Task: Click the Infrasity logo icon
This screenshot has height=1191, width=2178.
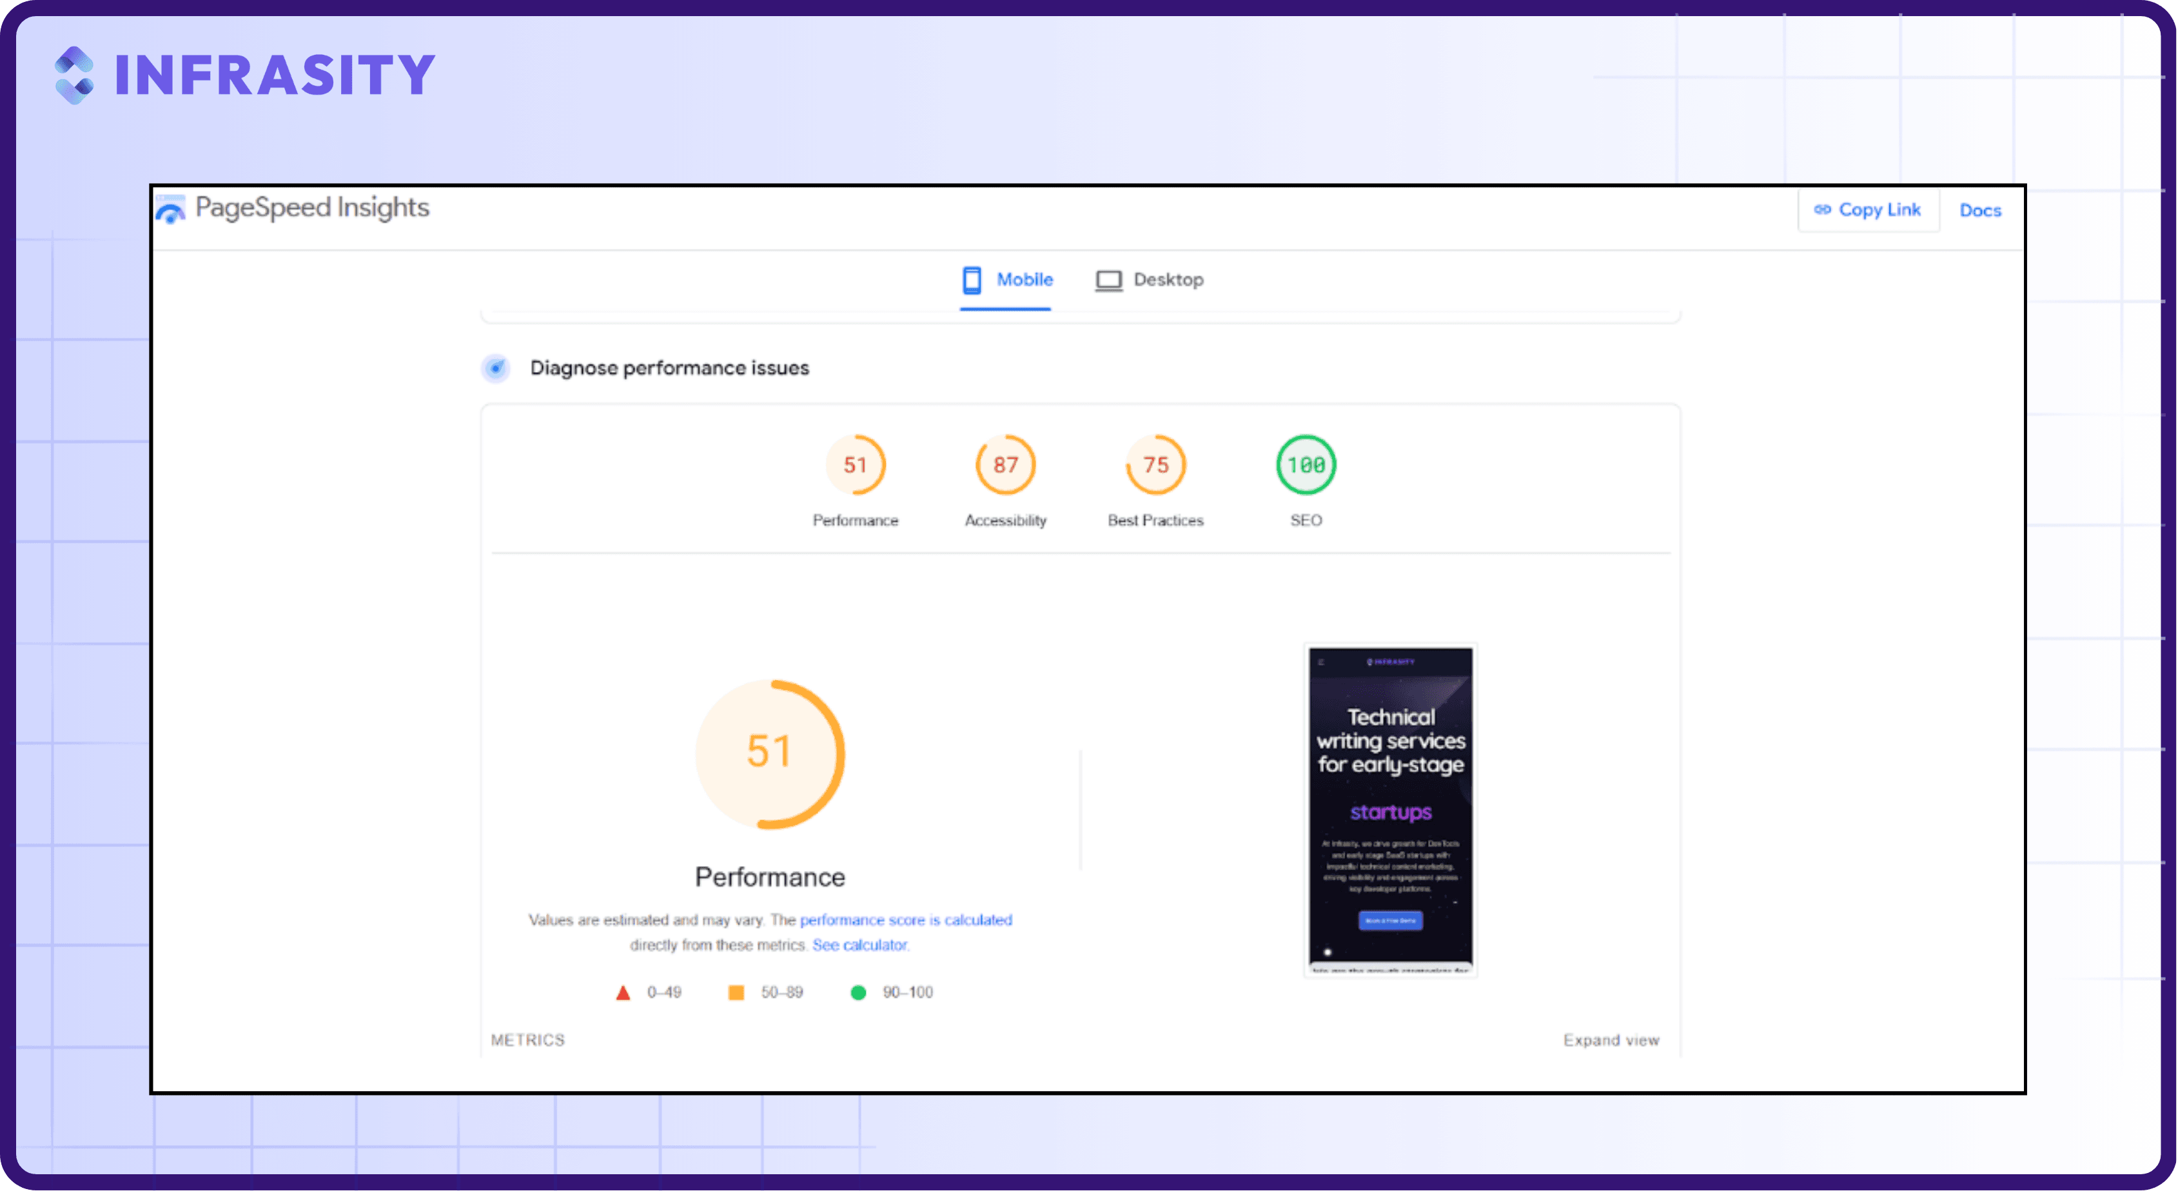Action: coord(74,75)
